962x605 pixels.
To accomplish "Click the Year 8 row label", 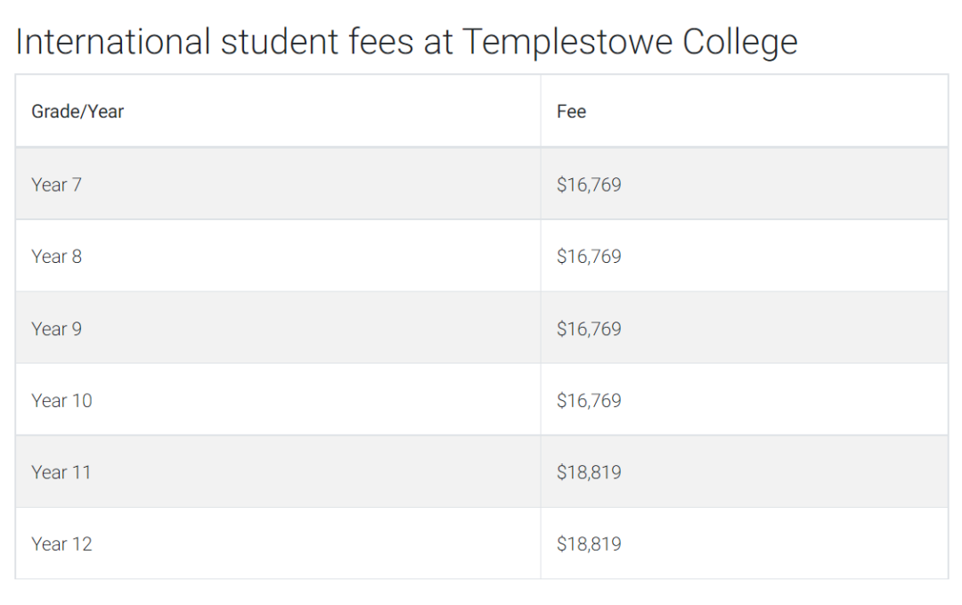I will pyautogui.click(x=56, y=257).
